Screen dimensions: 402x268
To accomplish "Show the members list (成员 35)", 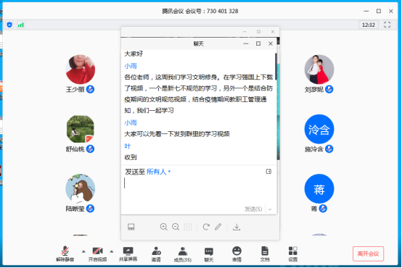I will click(183, 254).
